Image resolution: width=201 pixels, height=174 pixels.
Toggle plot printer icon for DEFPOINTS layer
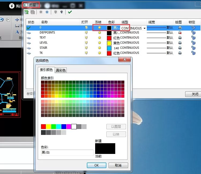[180, 33]
